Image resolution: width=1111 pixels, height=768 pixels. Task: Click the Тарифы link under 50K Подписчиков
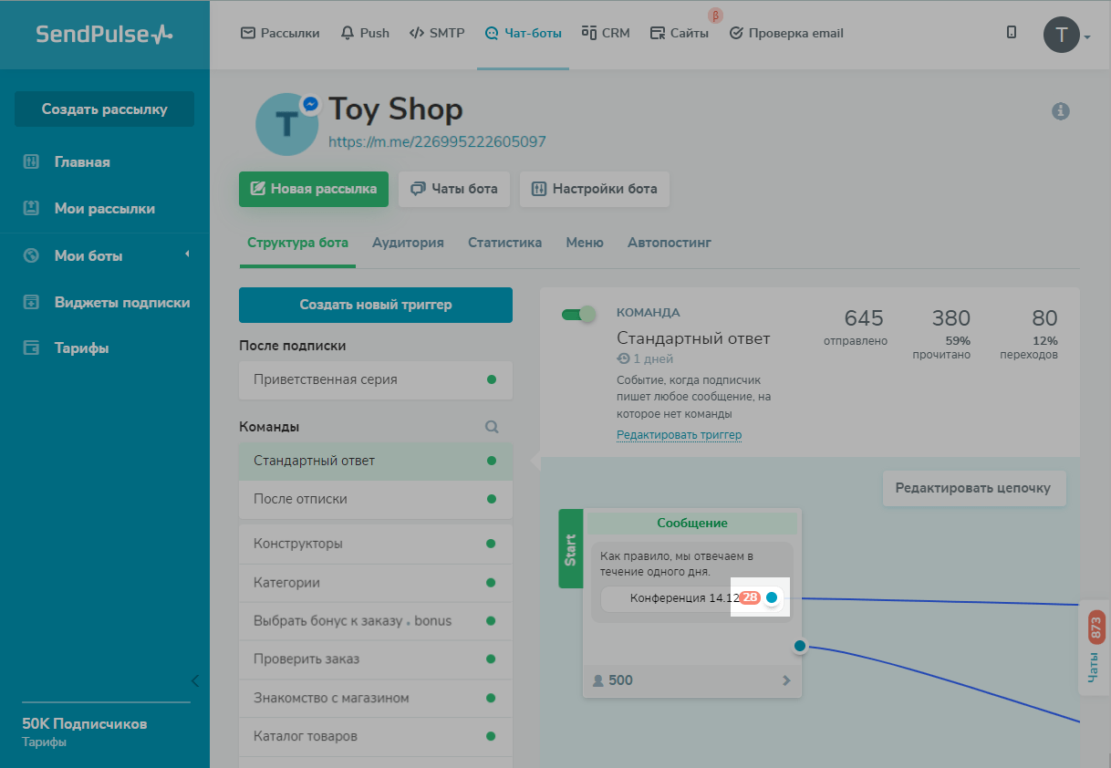(44, 742)
